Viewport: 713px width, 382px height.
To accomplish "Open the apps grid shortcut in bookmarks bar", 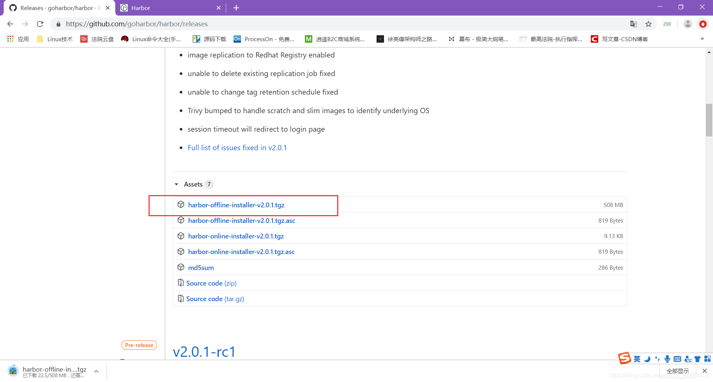I will coord(18,39).
